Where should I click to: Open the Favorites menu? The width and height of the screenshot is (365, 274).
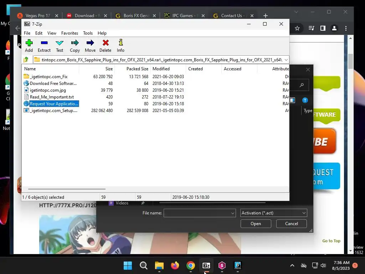coord(70,33)
